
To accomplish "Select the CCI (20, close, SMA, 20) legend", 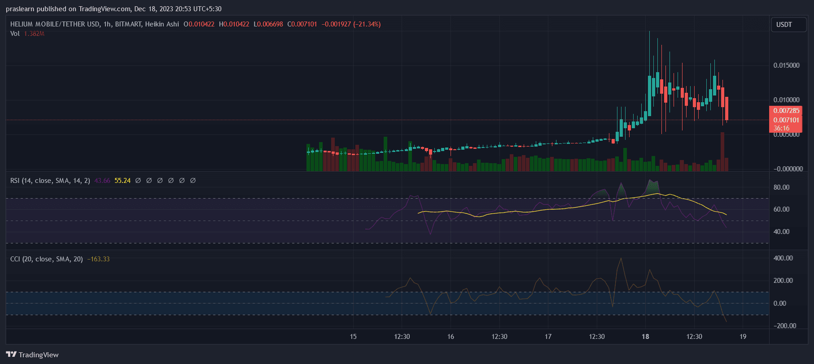I will click(x=47, y=259).
